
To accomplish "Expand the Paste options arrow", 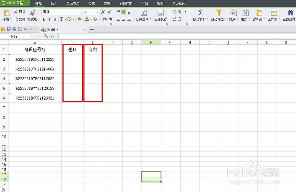I will click(x=11, y=19).
